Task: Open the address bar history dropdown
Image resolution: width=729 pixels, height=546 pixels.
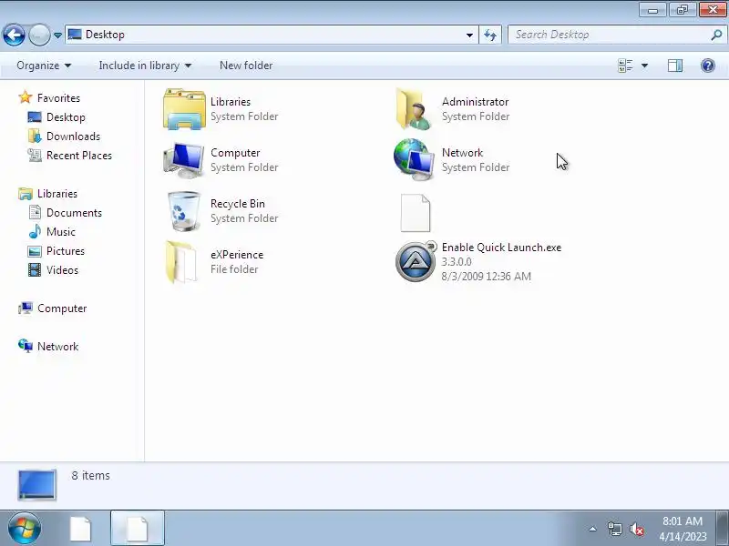Action: (x=469, y=35)
